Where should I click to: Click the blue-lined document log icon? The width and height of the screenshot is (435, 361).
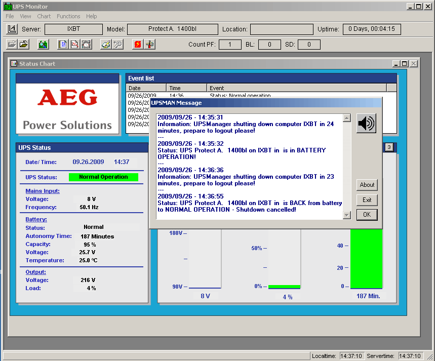[x=63, y=45]
